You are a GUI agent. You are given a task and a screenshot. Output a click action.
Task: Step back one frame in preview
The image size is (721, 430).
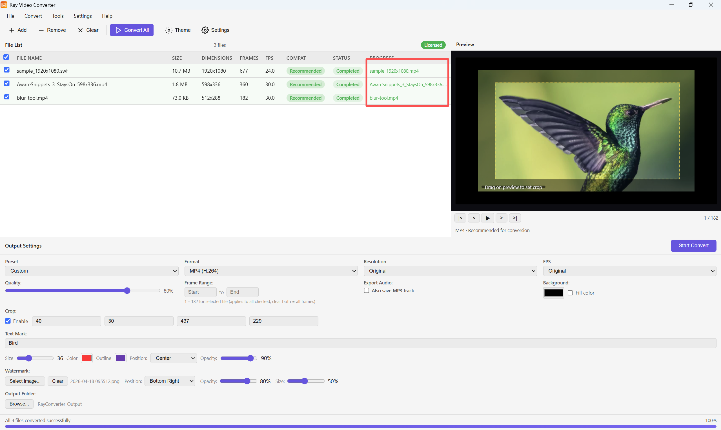[x=474, y=218]
